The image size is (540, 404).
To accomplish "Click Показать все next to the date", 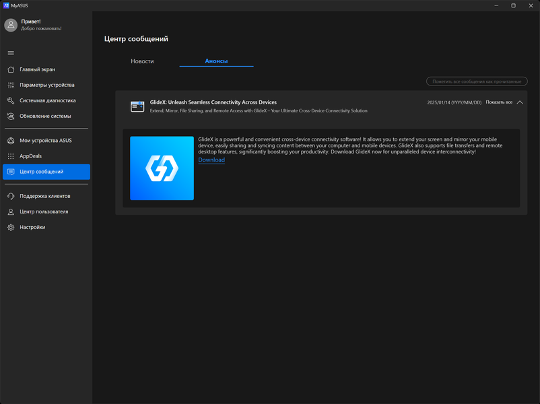I will 499,102.
